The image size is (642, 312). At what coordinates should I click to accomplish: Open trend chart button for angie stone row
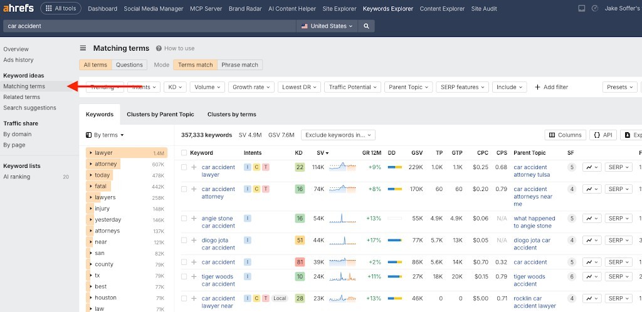point(592,219)
